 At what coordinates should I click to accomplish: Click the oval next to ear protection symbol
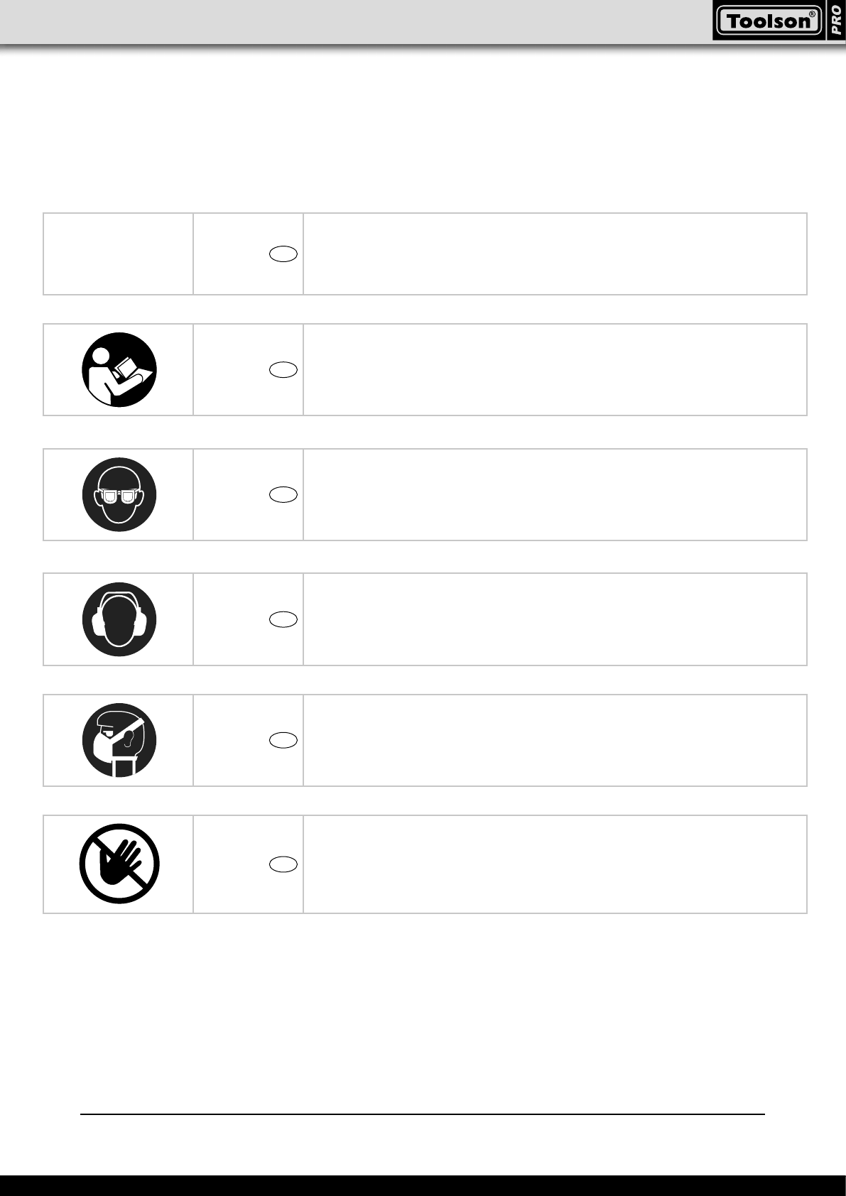[x=283, y=619]
